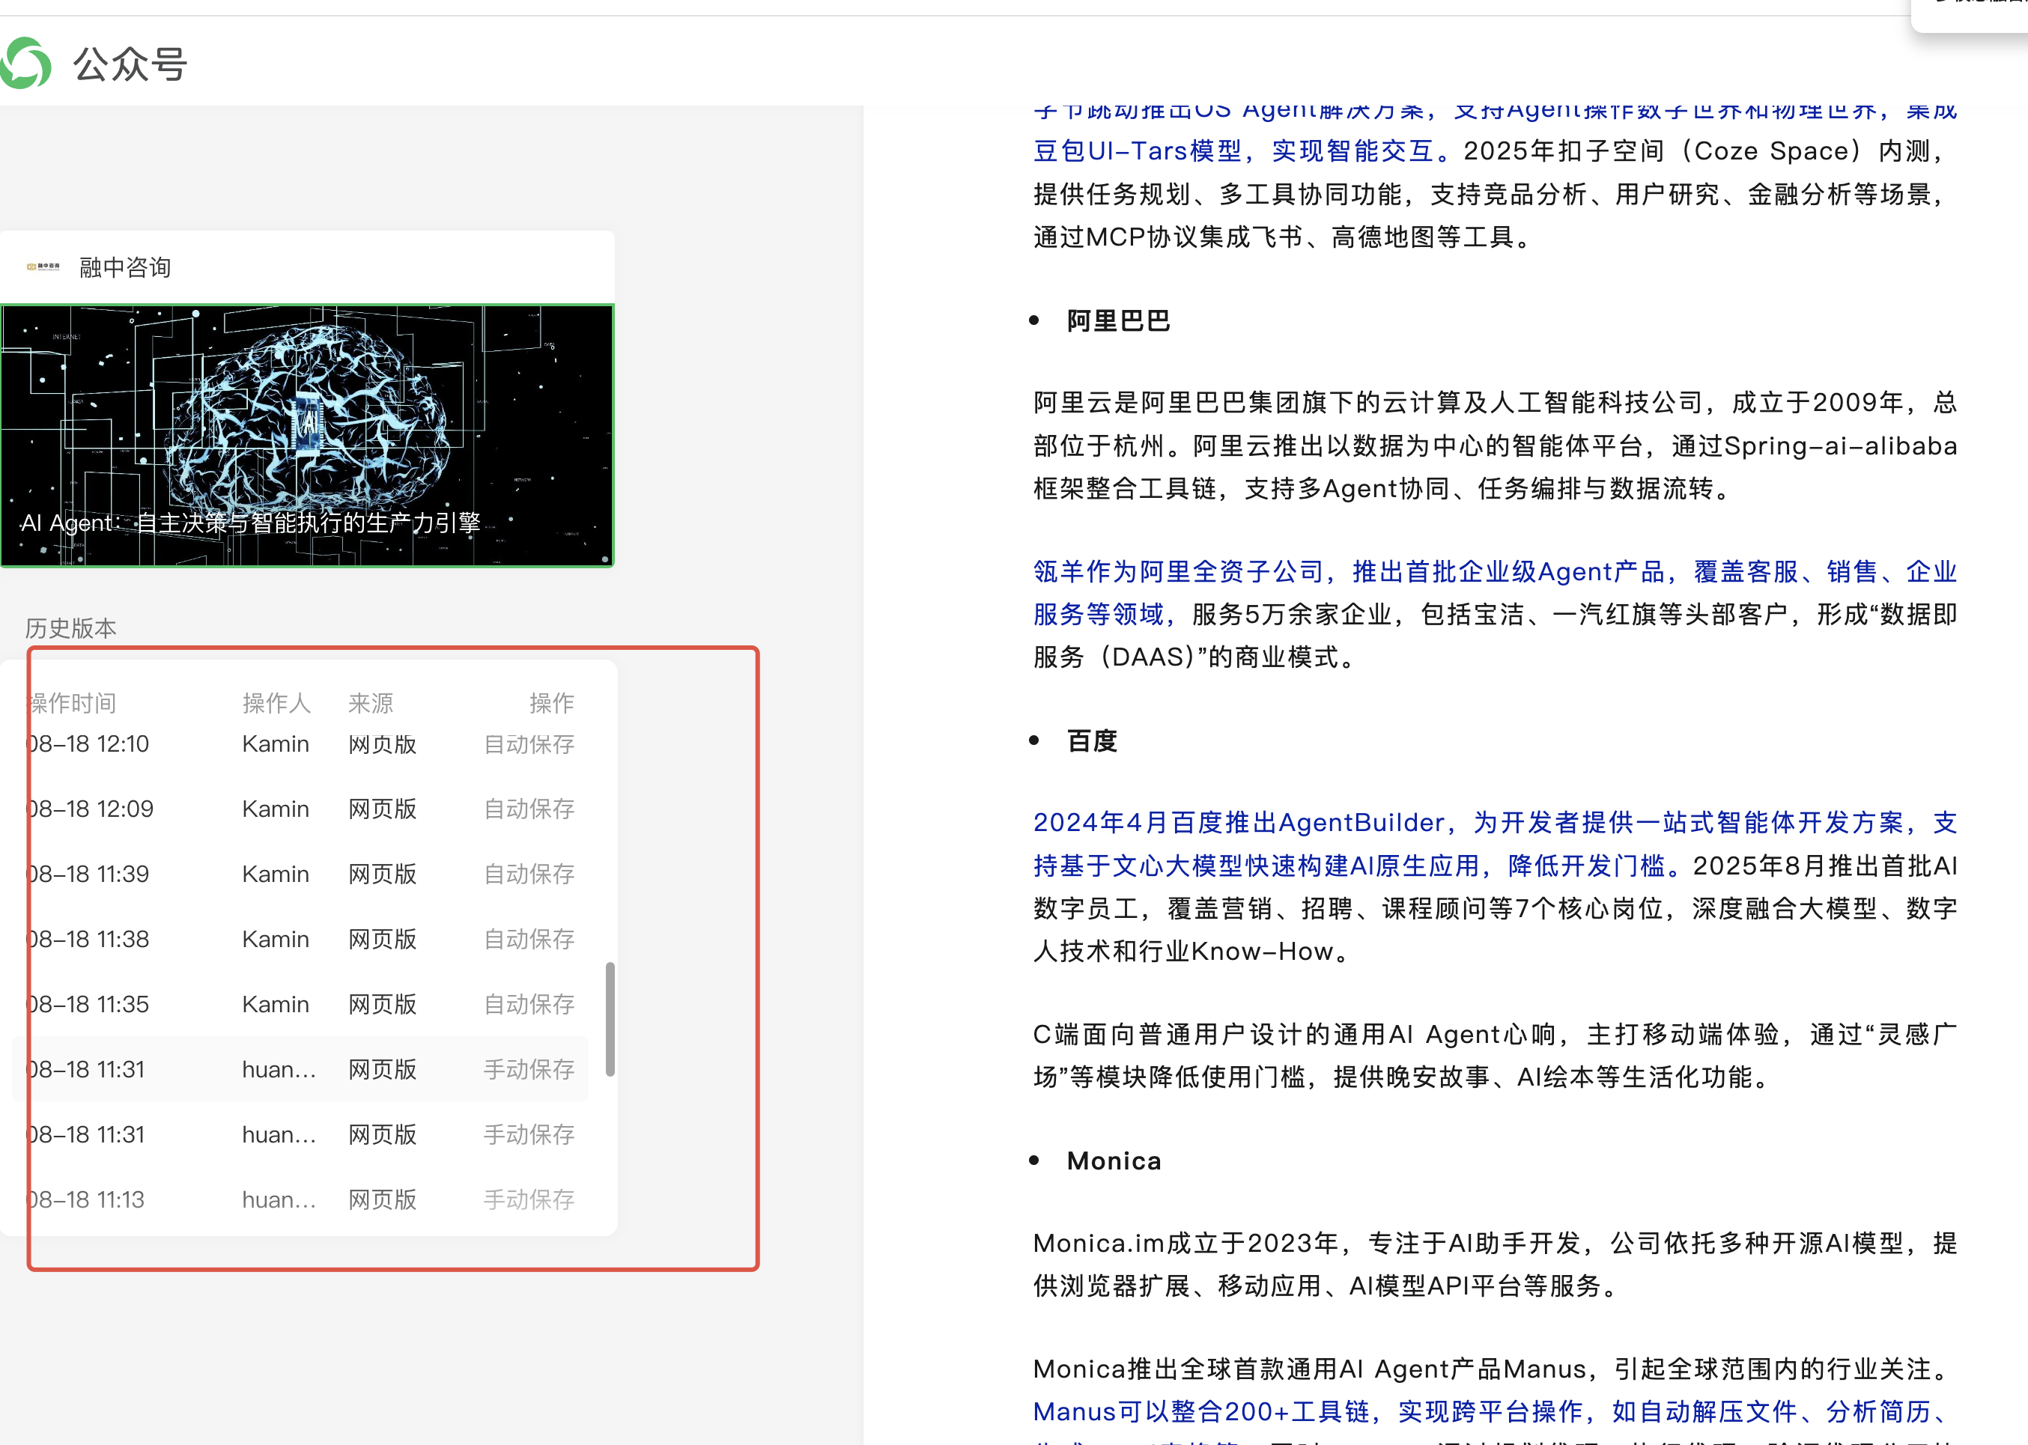Click the 操作时间 column header
This screenshot has height=1445, width=2028.
coord(73,703)
